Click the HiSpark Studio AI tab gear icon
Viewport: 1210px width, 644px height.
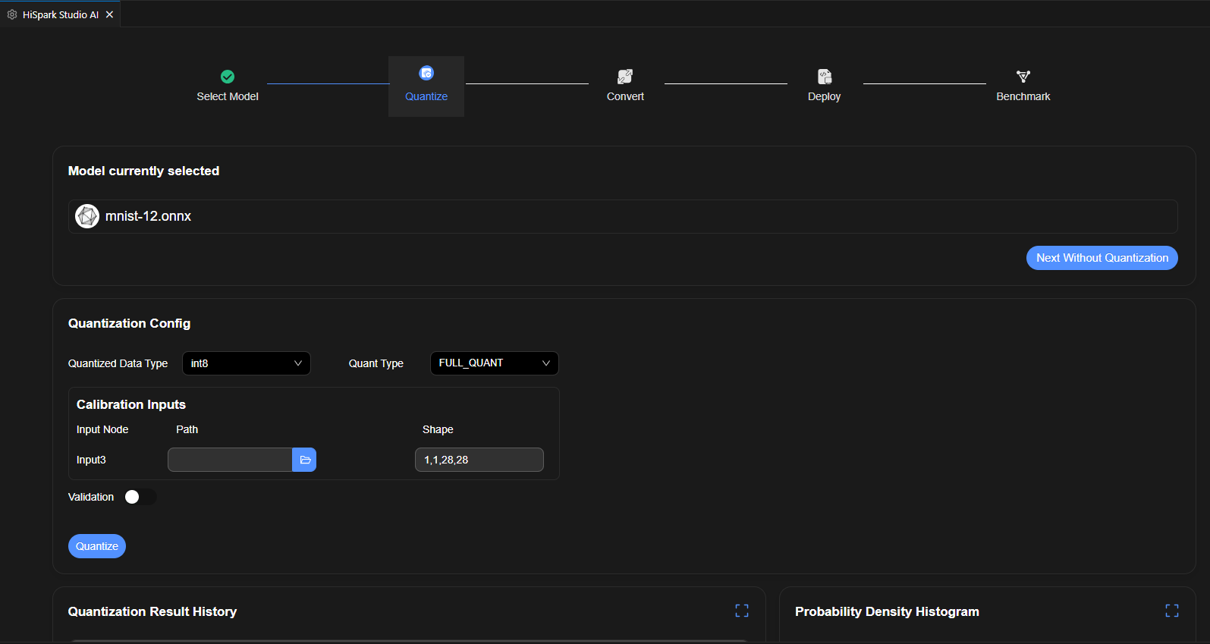[12, 14]
